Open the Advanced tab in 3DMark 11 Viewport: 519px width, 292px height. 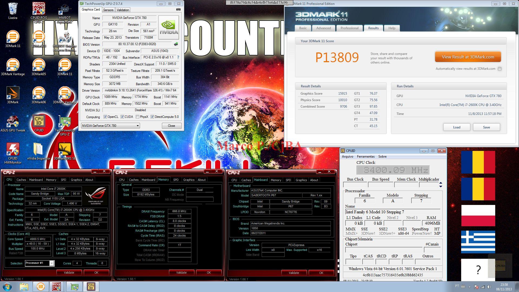(324, 28)
